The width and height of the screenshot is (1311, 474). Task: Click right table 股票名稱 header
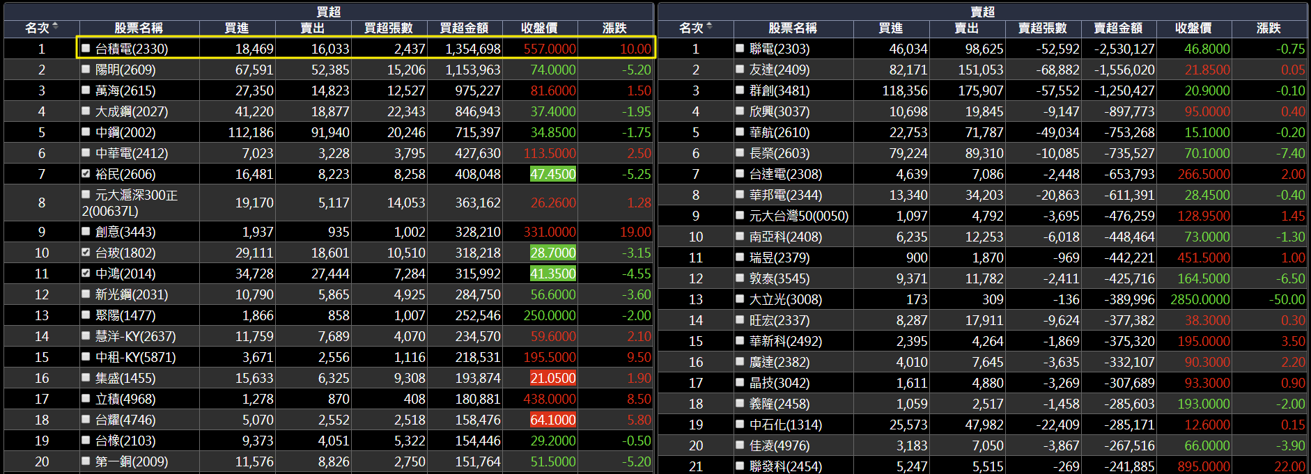(x=793, y=28)
